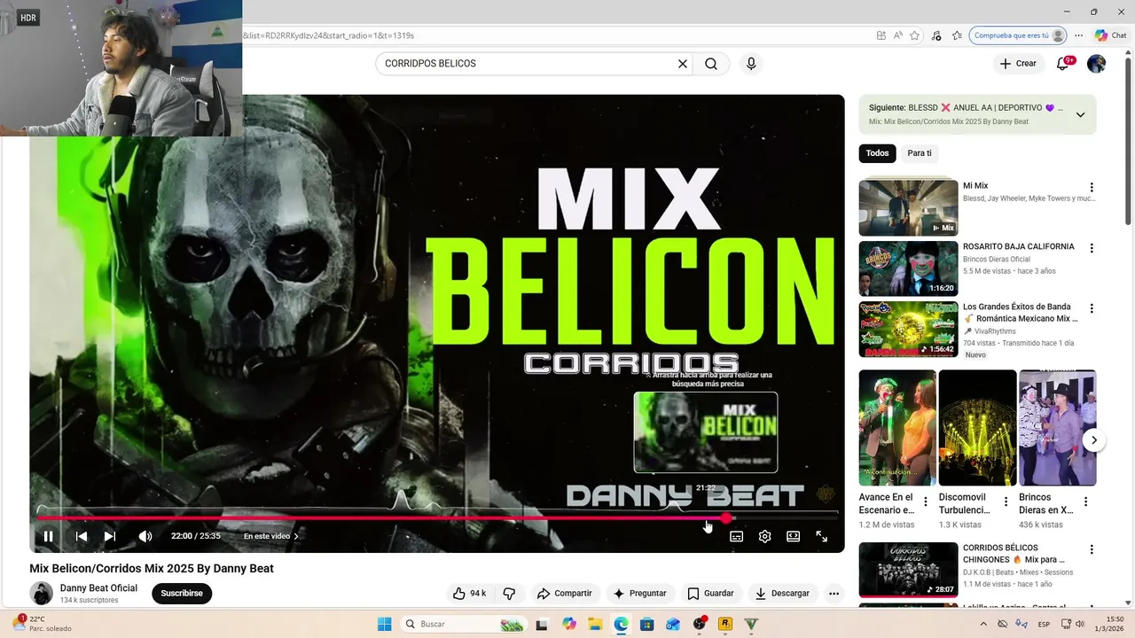Image resolution: width=1135 pixels, height=638 pixels.
Task: Run the search with the magnifier icon
Action: [711, 64]
